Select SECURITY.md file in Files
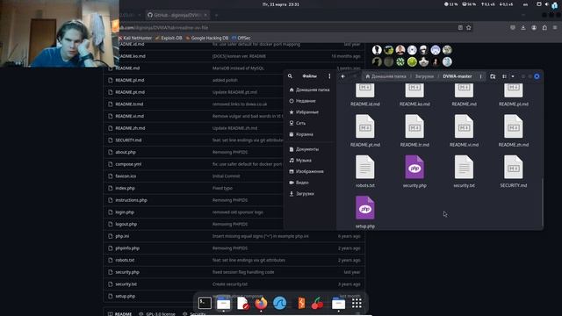The image size is (562, 316). pos(514,172)
